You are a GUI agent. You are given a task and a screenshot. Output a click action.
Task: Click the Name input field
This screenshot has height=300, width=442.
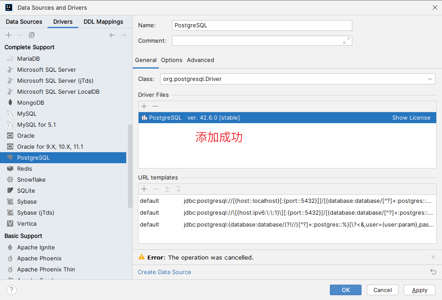tap(262, 26)
